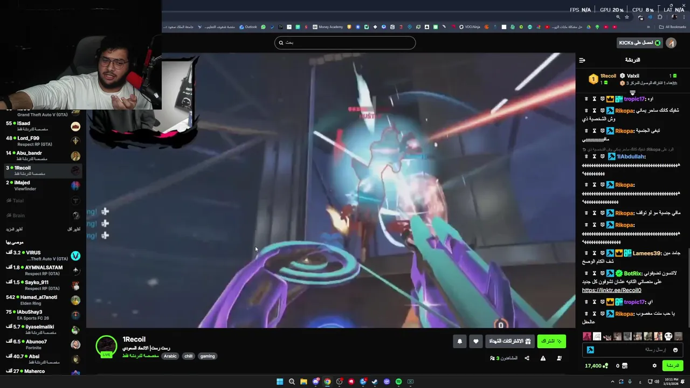Click the browser bookmark star icon

(626, 17)
